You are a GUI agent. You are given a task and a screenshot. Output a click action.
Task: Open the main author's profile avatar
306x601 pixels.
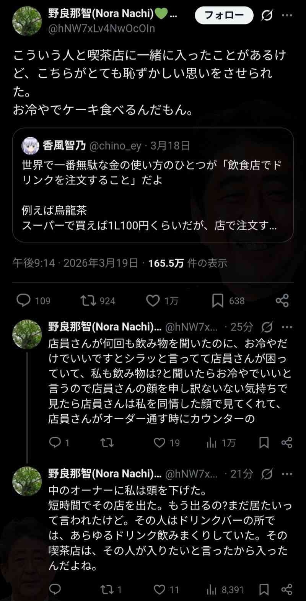coord(27,21)
